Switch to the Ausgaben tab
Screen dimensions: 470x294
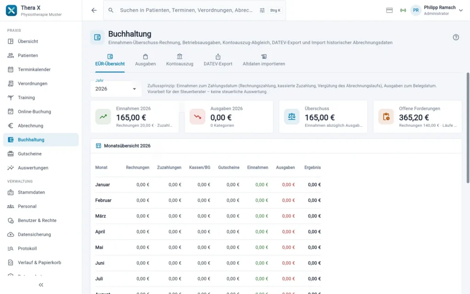point(145,60)
